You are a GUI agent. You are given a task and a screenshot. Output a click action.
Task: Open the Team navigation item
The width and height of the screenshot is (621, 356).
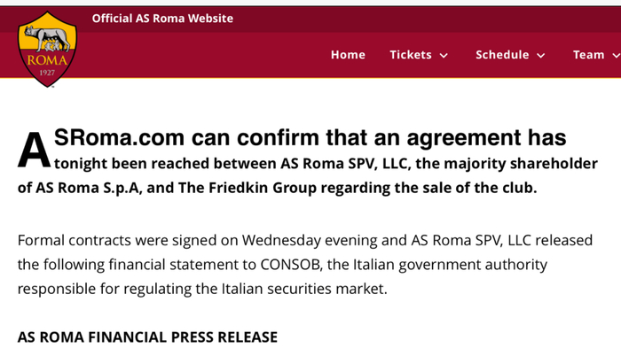tap(588, 55)
